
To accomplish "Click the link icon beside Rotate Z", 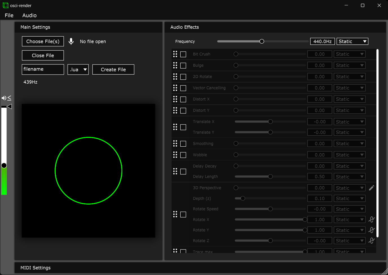I will (371, 241).
